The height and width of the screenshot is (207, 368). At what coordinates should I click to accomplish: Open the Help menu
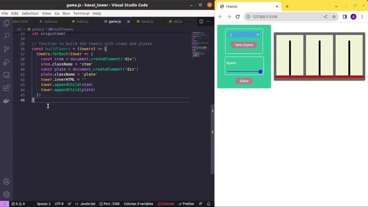coord(97,13)
